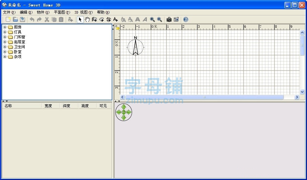Create a photo with camera icon
The image size is (307, 180).
pos(169,19)
